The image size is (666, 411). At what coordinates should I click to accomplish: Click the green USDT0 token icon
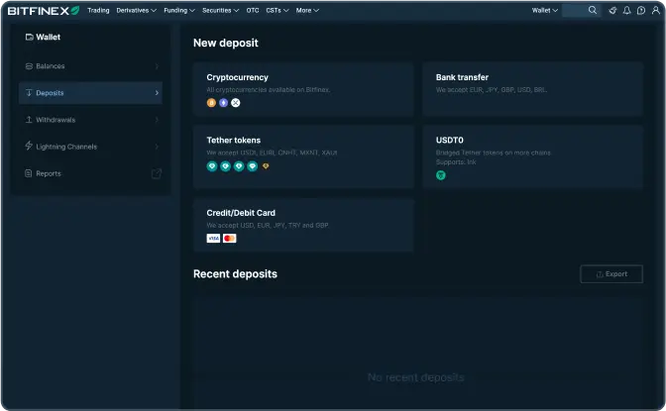(x=441, y=175)
